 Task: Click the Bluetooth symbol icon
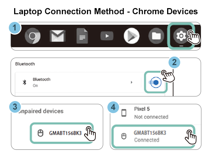pos(24,82)
